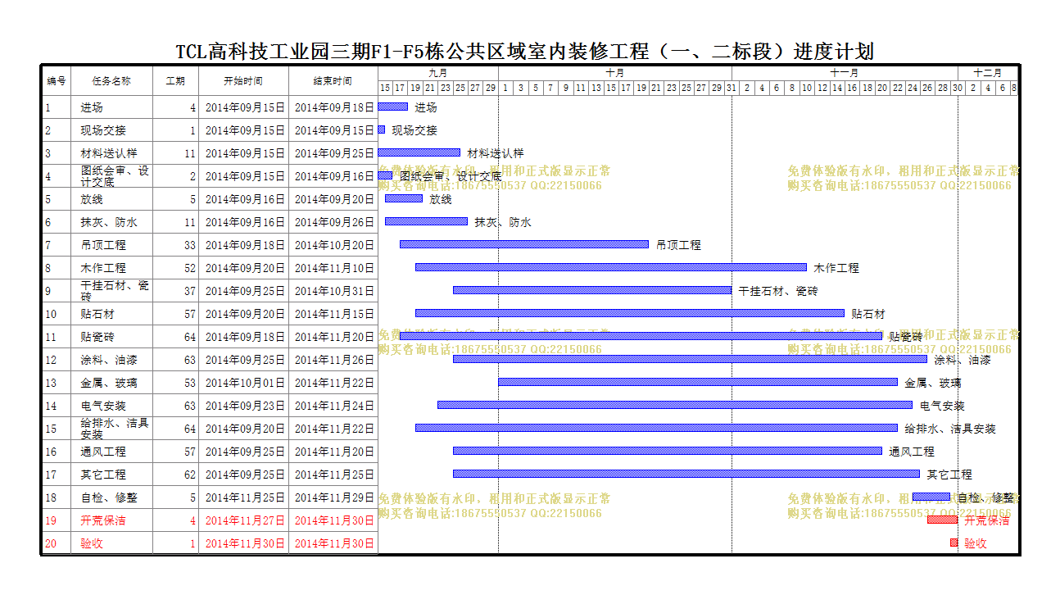Click the red Gantt bar for 开荒保洁
Viewport: 1060px width, 595px height.
[942, 520]
